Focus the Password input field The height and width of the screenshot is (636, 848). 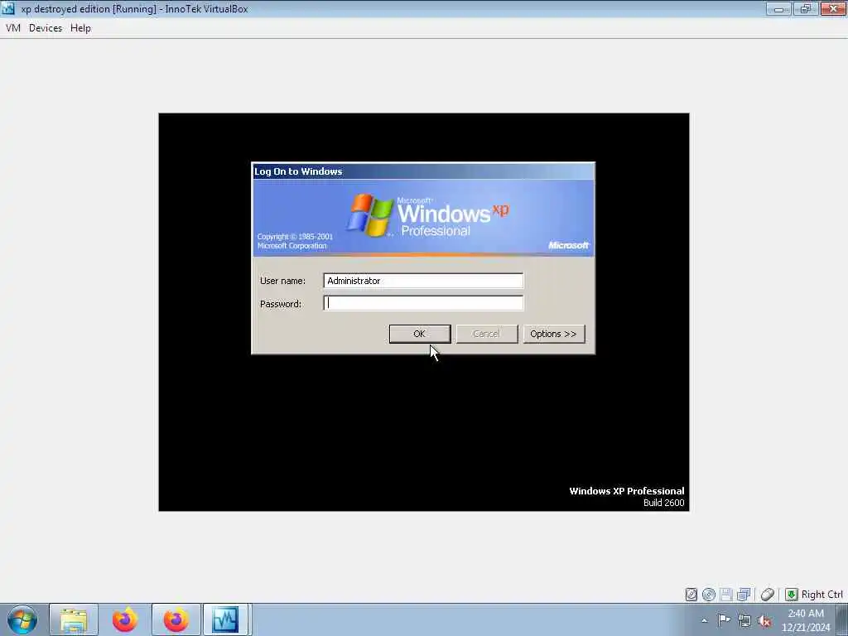[423, 303]
